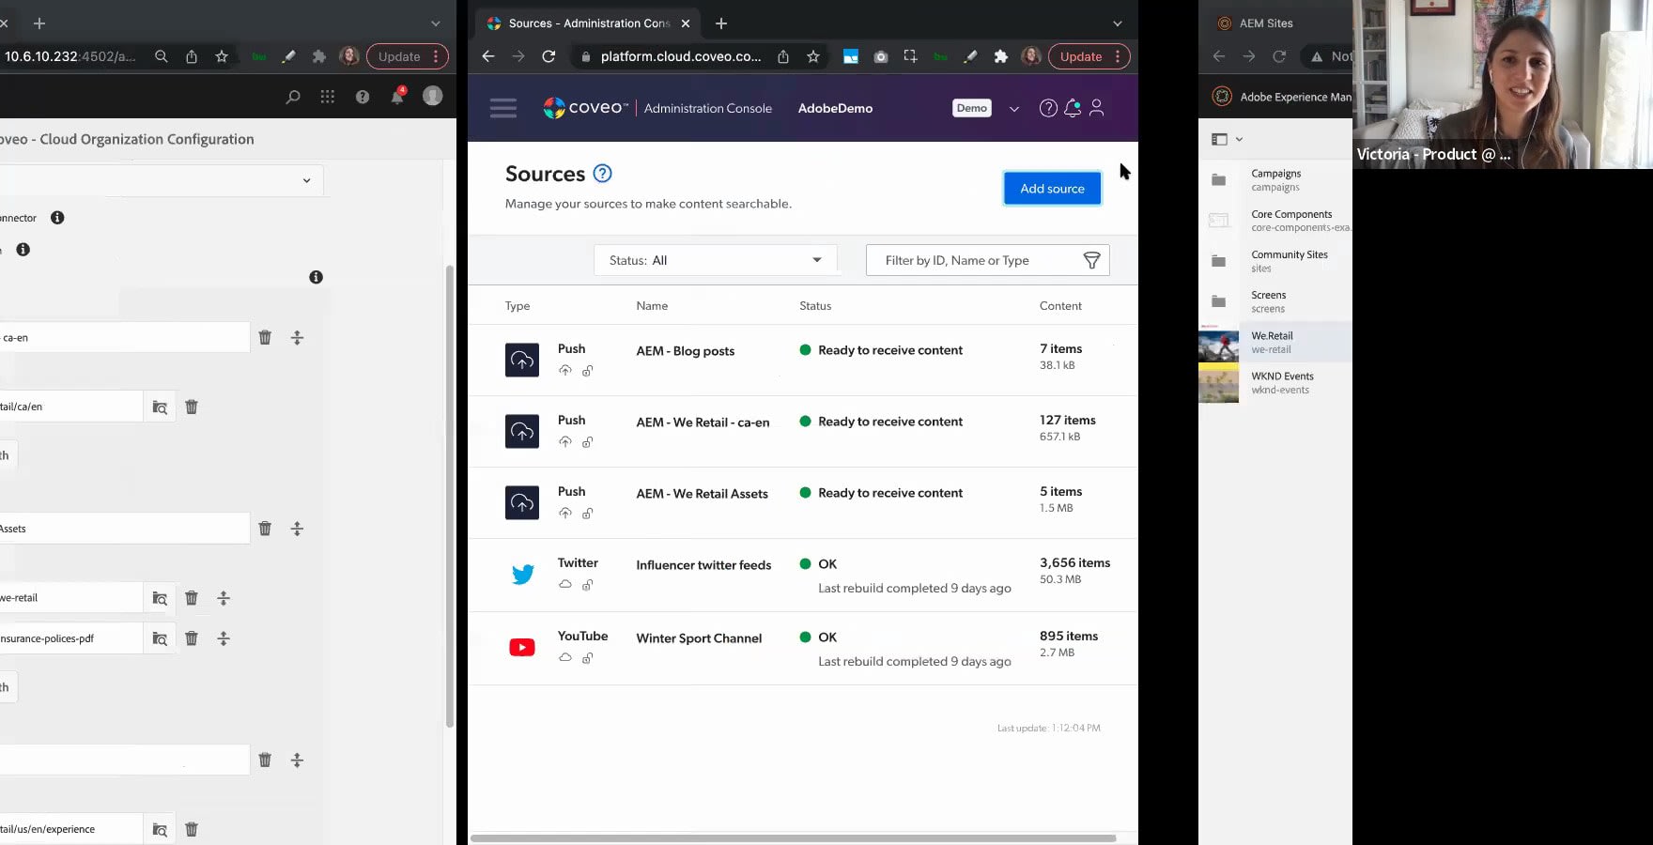Open the AEM rail toggle dropdown
The height and width of the screenshot is (845, 1653).
click(1227, 139)
